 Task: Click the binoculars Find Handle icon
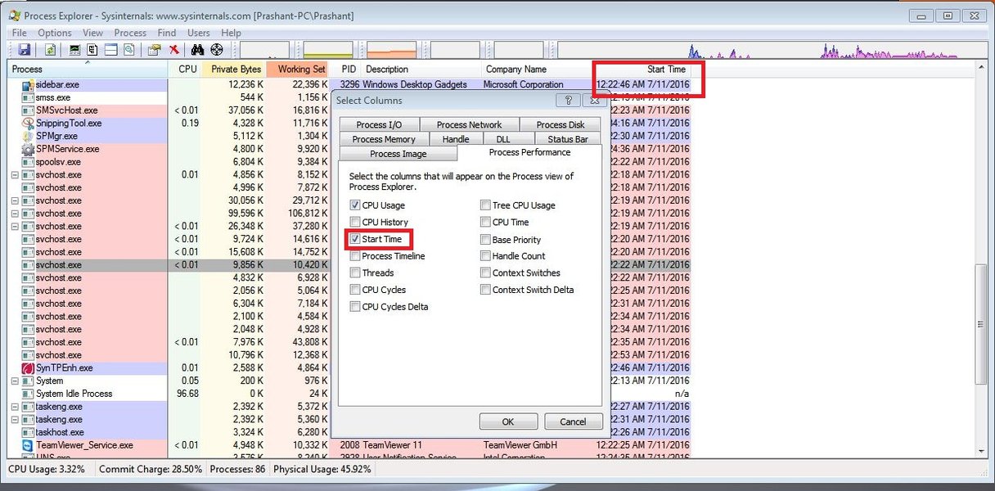197,50
